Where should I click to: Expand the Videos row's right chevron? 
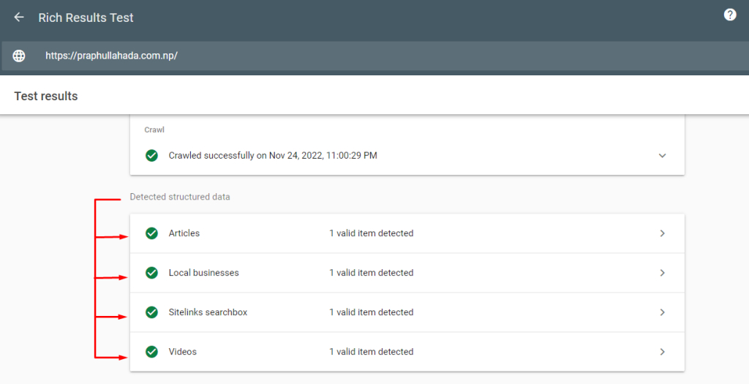click(x=662, y=352)
